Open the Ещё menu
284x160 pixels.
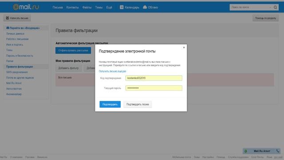(109, 8)
